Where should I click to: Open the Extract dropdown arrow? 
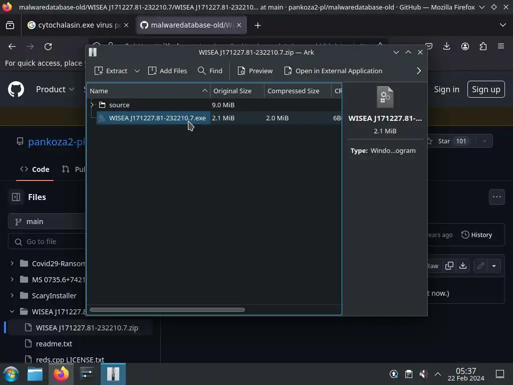click(137, 71)
